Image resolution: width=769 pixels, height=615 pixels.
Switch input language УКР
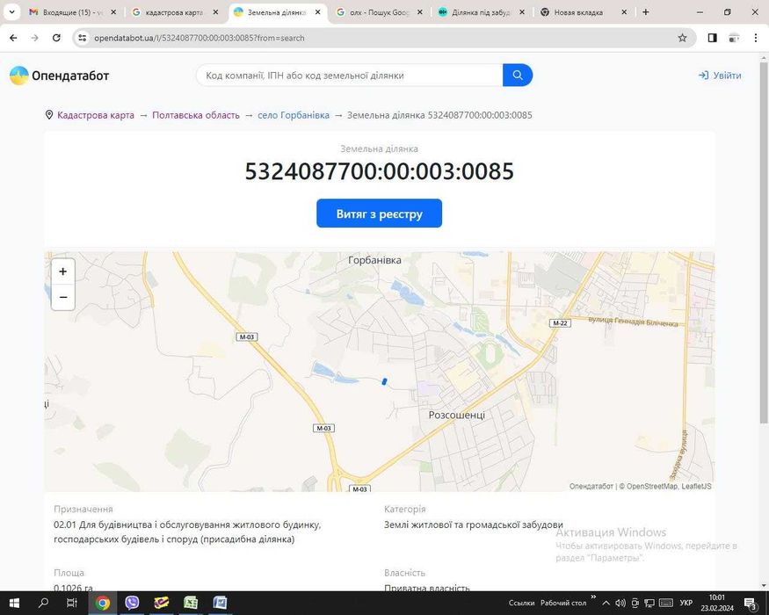click(686, 604)
